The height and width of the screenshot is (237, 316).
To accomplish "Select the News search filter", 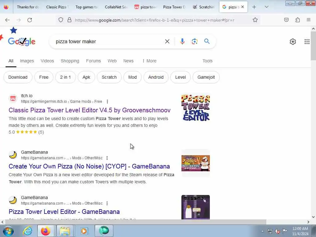I will (128, 61).
